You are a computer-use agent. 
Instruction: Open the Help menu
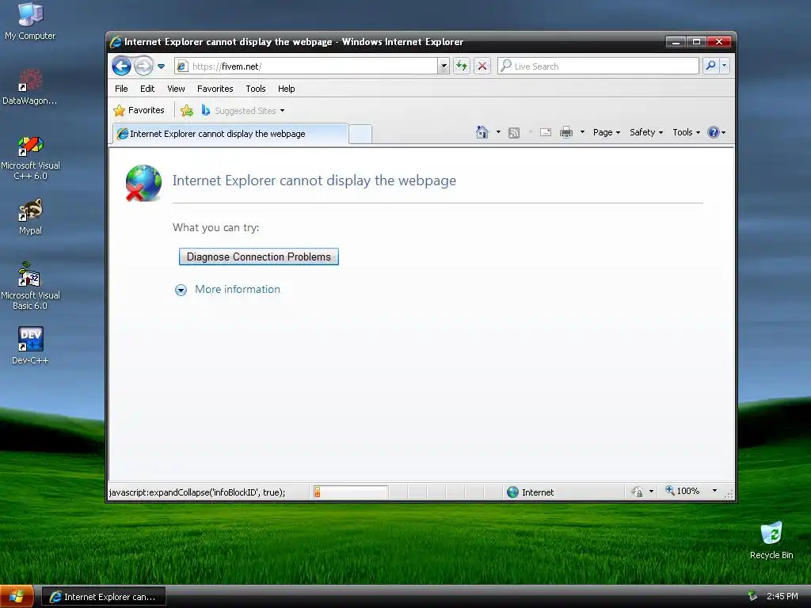(286, 89)
